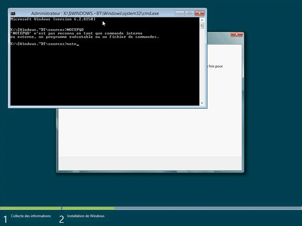The width and height of the screenshot is (302, 226).
Task: Click the console scrollbar thumb
Action: (202, 26)
